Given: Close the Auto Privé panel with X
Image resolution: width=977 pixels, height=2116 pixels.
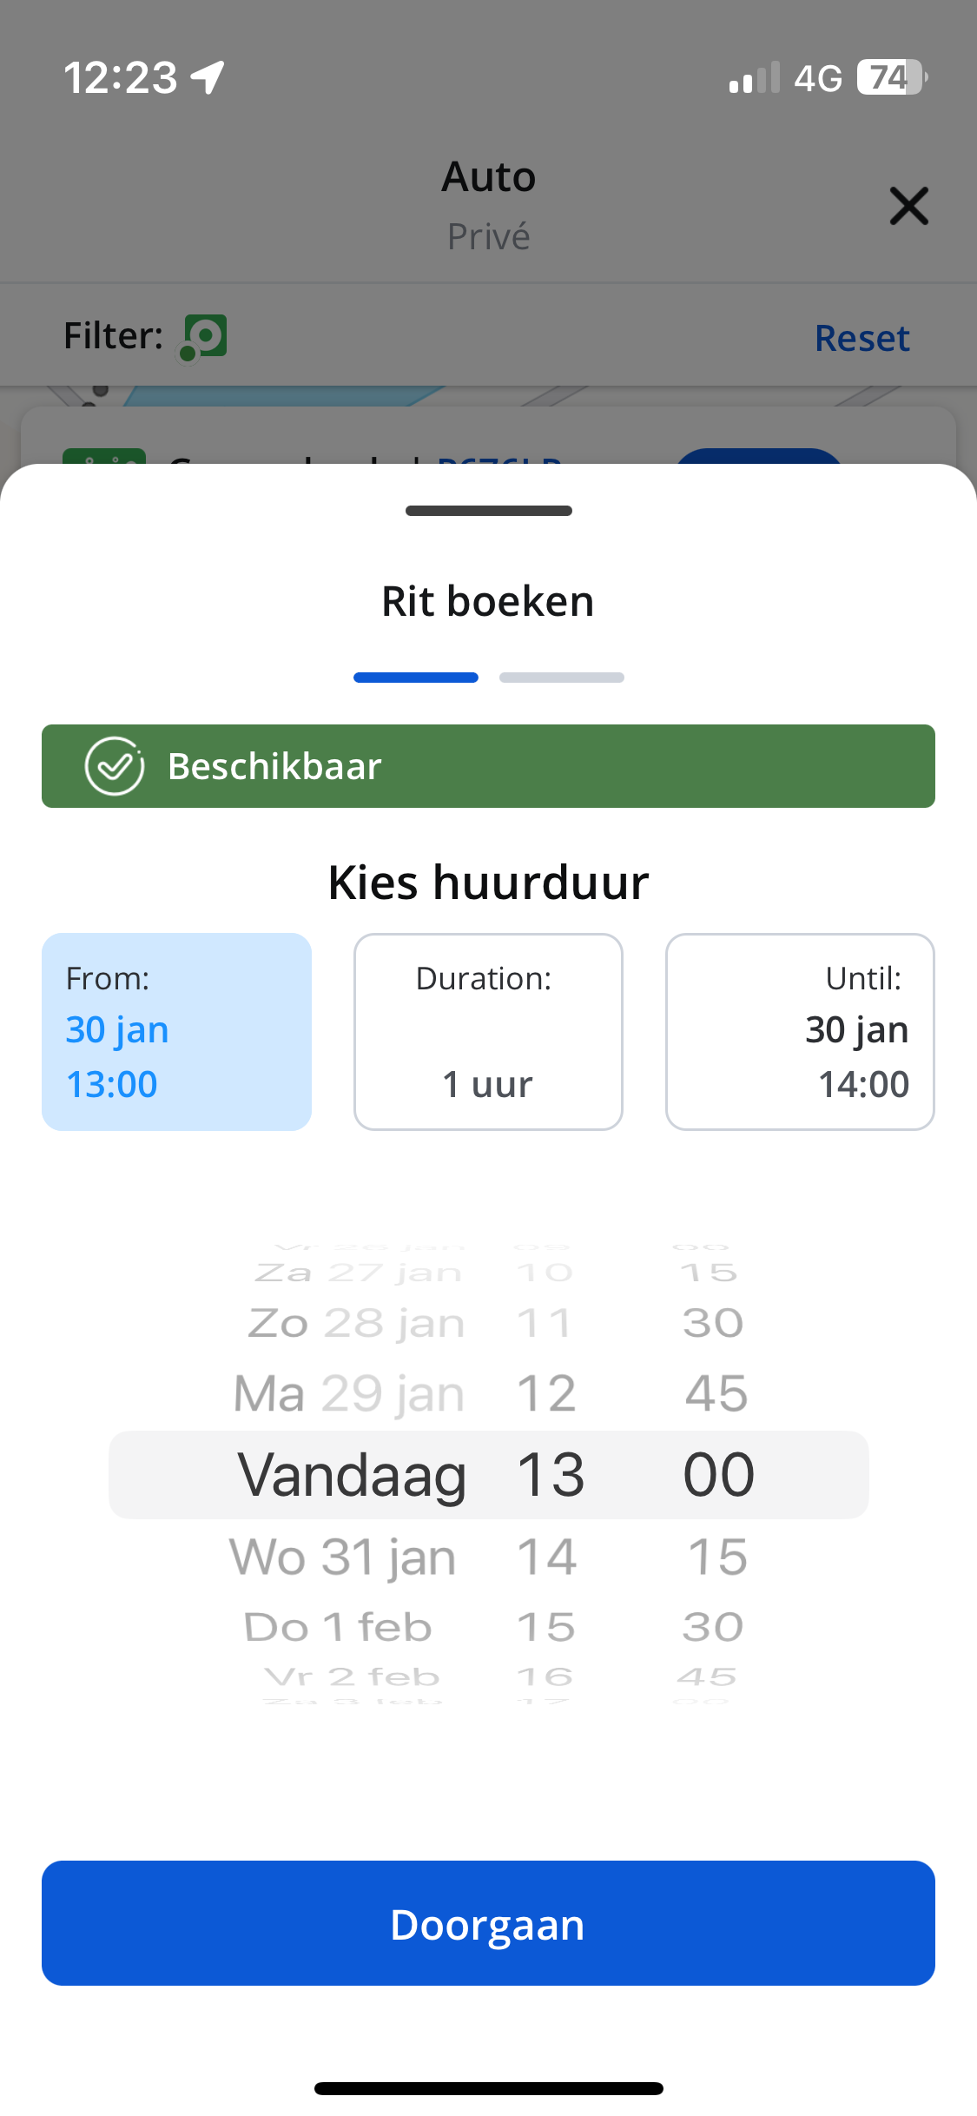Looking at the screenshot, I should pyautogui.click(x=908, y=206).
